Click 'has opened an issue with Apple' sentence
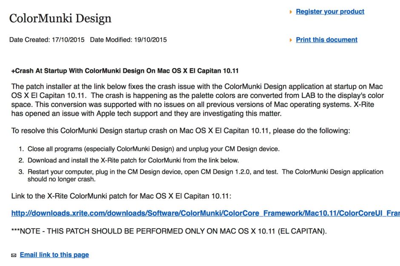 [146, 114]
